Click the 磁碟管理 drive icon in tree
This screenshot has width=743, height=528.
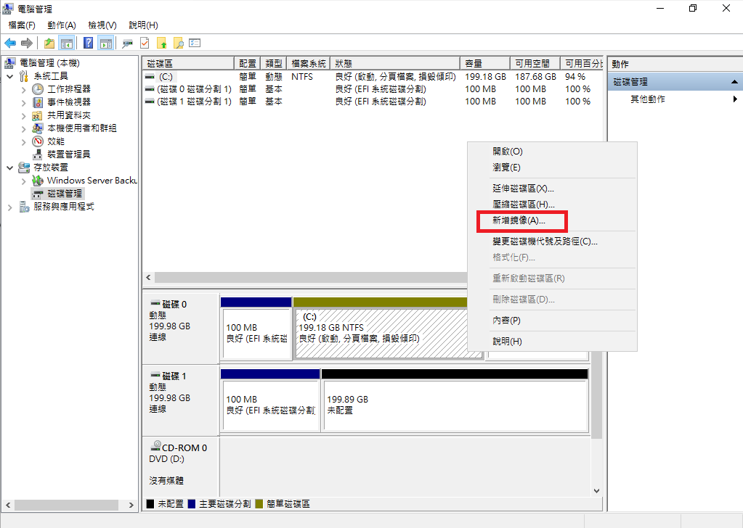pyautogui.click(x=38, y=194)
